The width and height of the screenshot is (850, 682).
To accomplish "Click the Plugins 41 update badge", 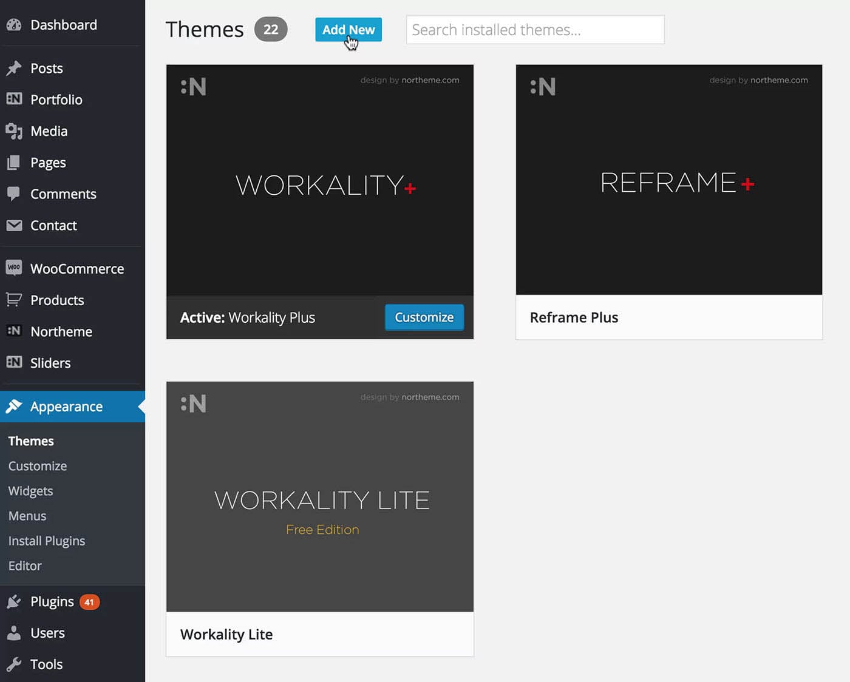I will (89, 602).
